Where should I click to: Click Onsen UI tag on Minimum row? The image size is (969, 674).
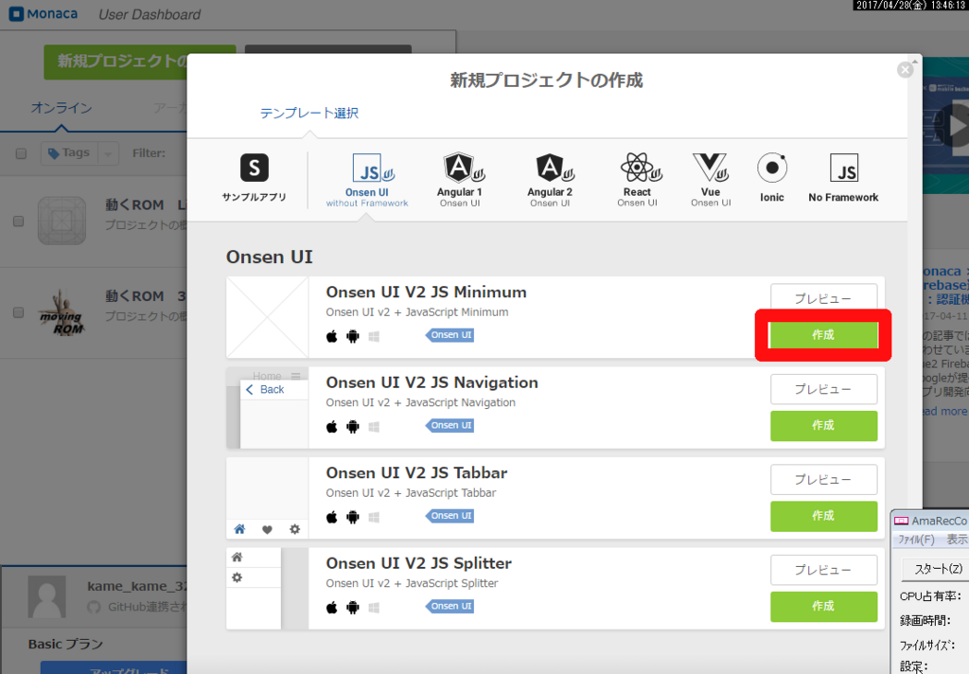449,335
